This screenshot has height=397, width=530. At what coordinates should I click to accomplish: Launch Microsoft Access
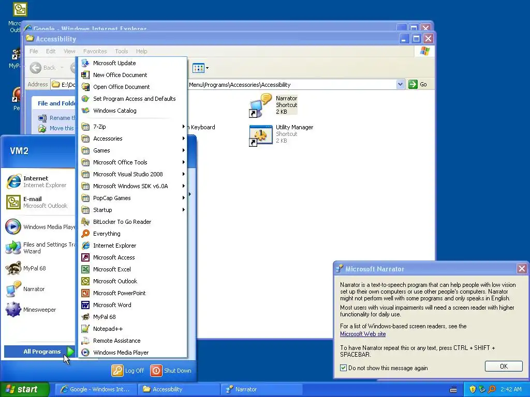pyautogui.click(x=132, y=257)
